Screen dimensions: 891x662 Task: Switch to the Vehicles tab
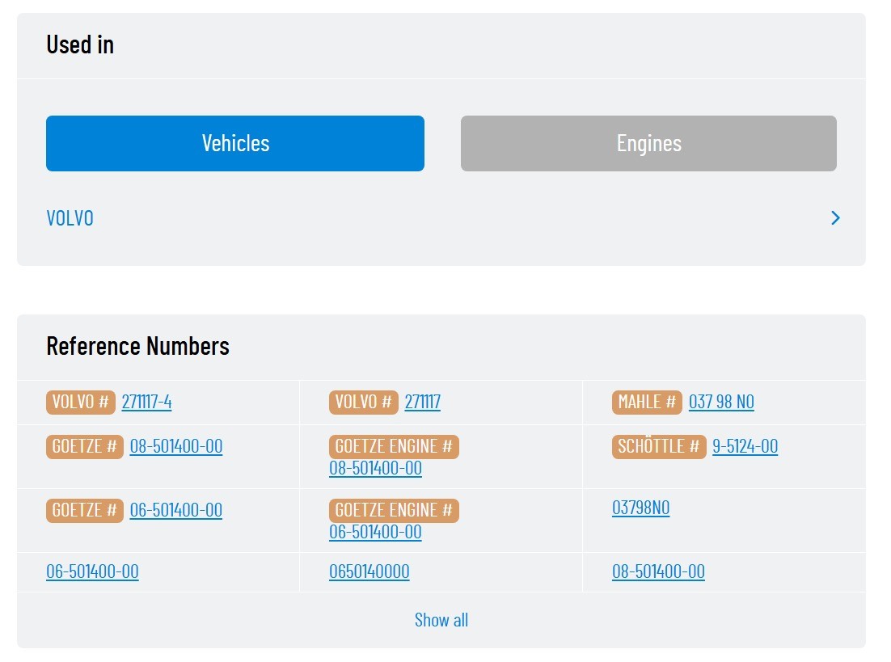[235, 143]
